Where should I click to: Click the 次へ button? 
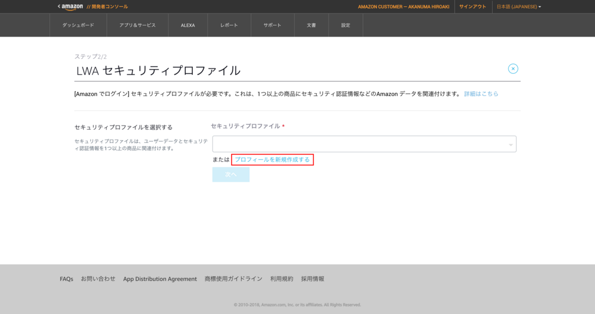click(231, 174)
